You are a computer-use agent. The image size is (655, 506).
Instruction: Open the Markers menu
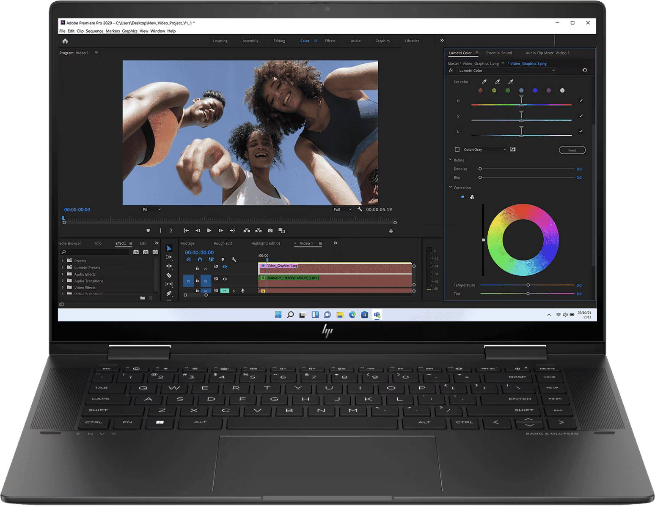click(x=113, y=31)
